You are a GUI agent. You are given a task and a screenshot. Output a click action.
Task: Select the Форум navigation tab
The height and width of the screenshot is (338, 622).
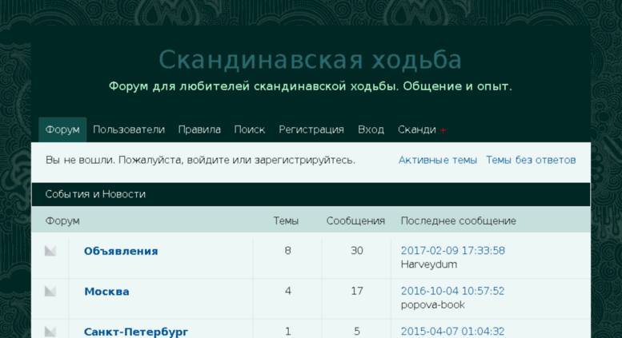[x=62, y=129]
